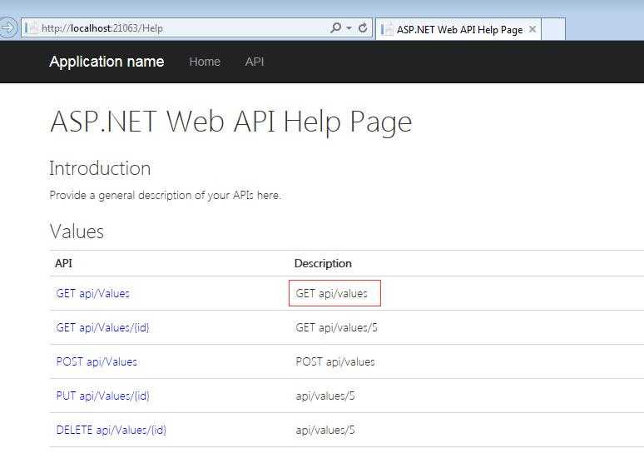Click the 'POST api/values' description cell
The width and height of the screenshot is (644, 458).
click(335, 361)
